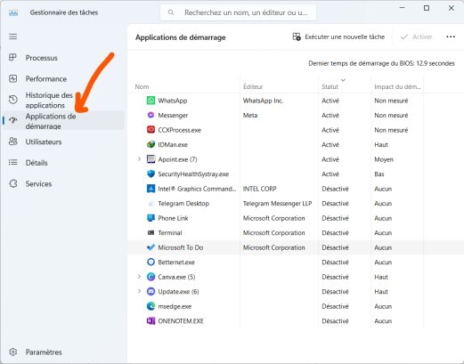464x364 pixels.
Task: Click the search field in title bar
Action: 238,12
